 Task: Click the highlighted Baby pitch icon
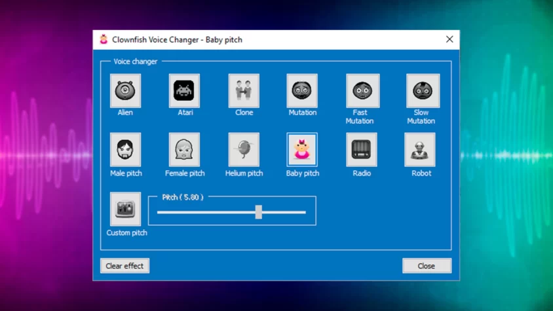(x=302, y=149)
